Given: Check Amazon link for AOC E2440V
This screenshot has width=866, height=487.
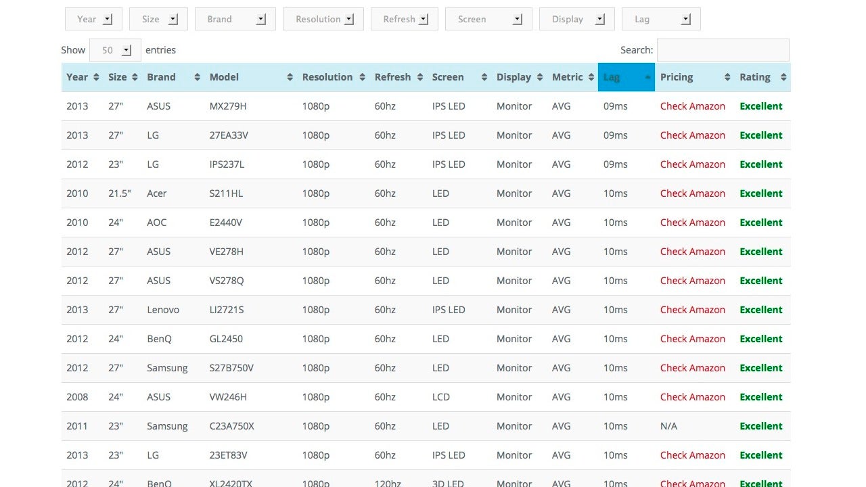Looking at the screenshot, I should pyautogui.click(x=692, y=223).
